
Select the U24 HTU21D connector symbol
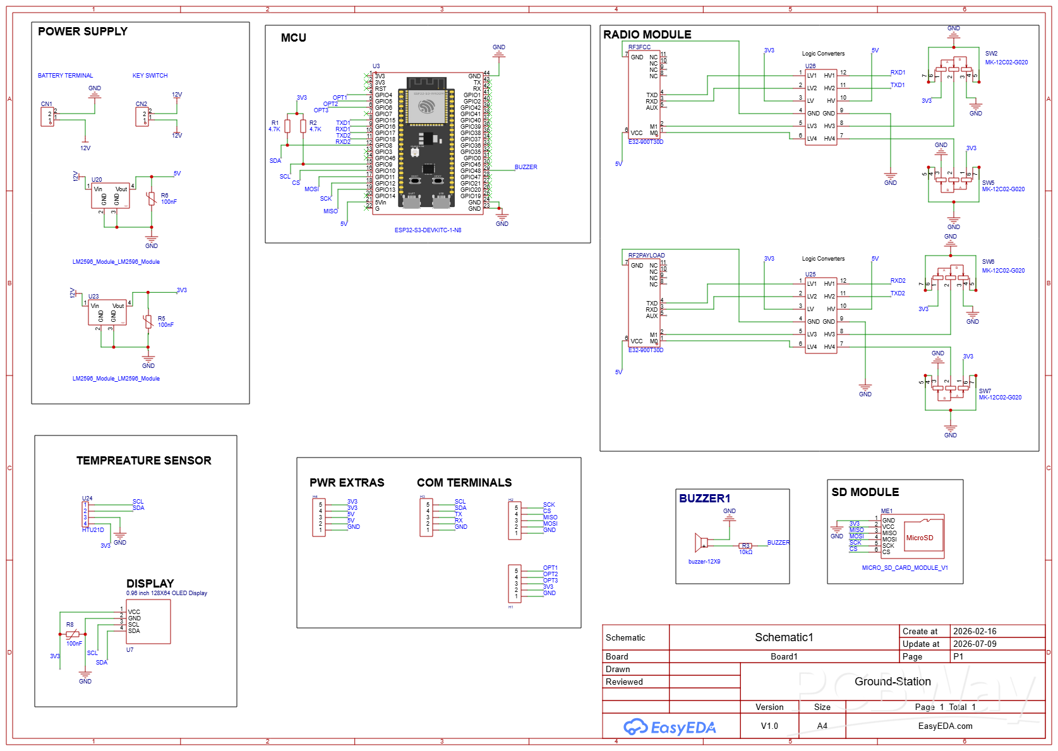tap(85, 514)
